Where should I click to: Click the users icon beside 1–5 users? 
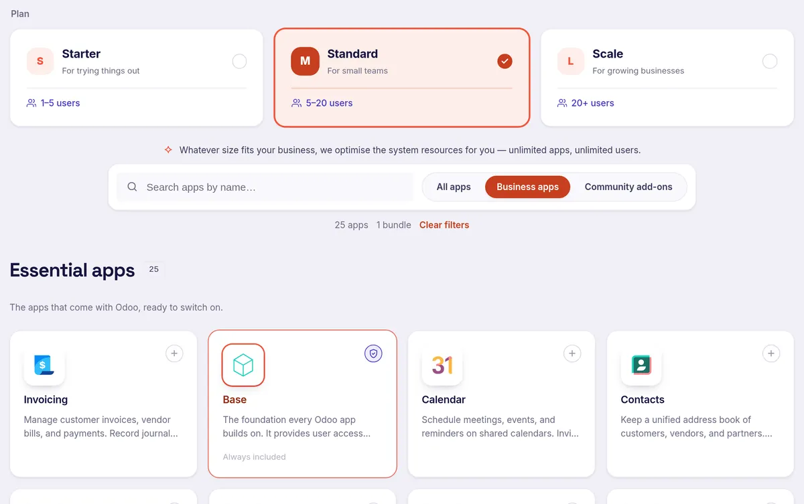pos(31,103)
